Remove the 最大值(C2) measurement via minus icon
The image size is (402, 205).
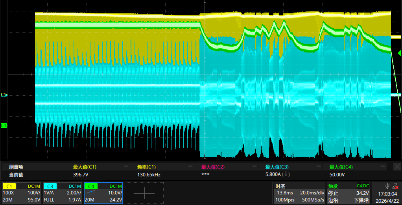coord(254,167)
